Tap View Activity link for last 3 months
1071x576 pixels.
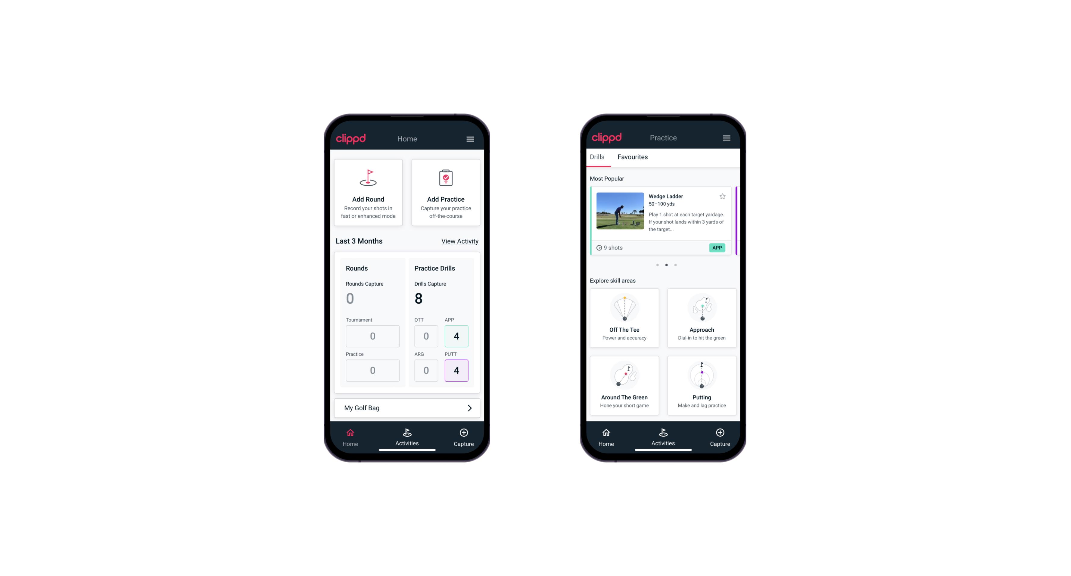click(x=460, y=241)
